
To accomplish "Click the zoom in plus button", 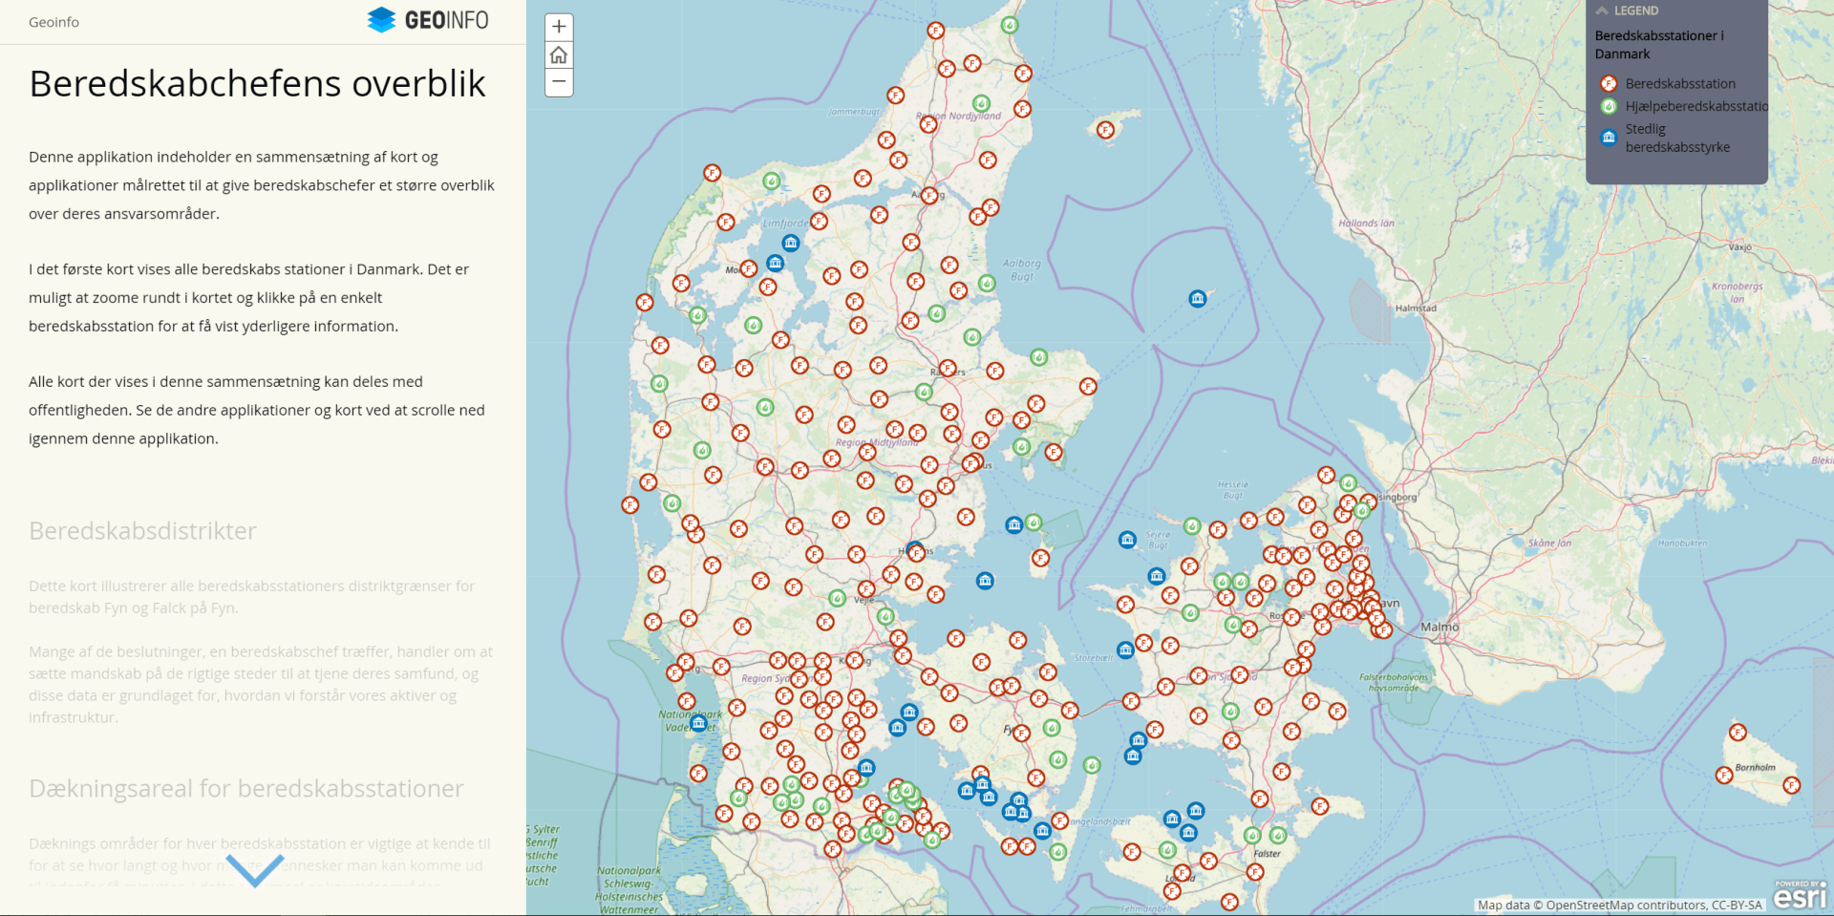I will click(x=559, y=27).
